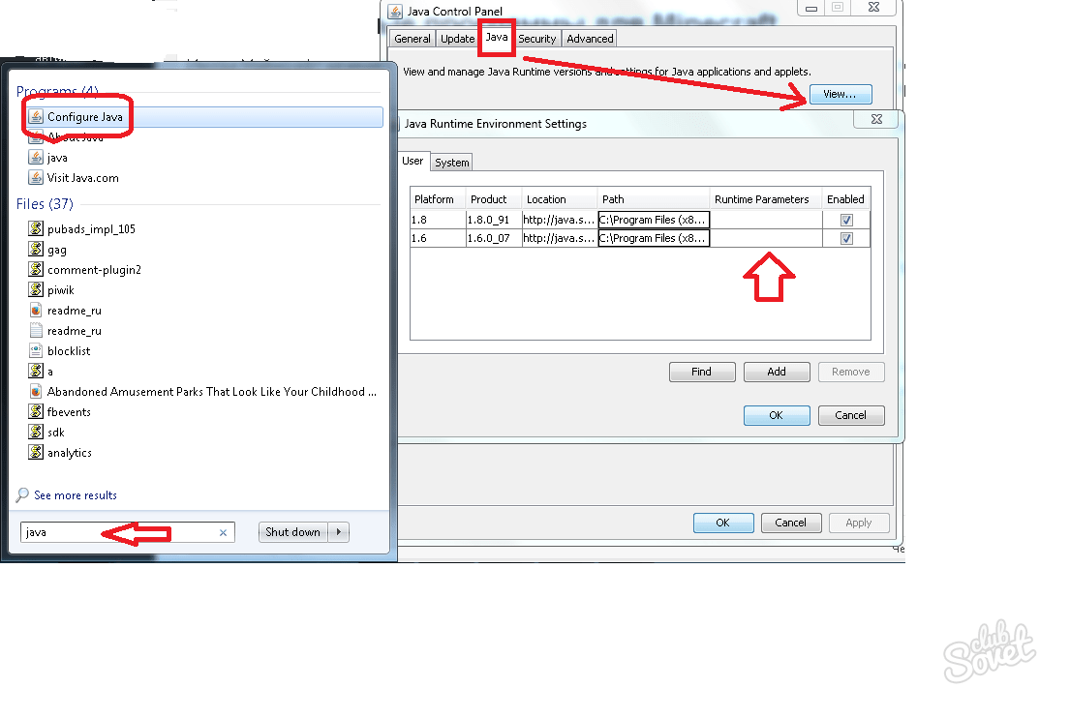Expand the Shut down options arrow
The height and width of the screenshot is (718, 1070).
[x=339, y=532]
